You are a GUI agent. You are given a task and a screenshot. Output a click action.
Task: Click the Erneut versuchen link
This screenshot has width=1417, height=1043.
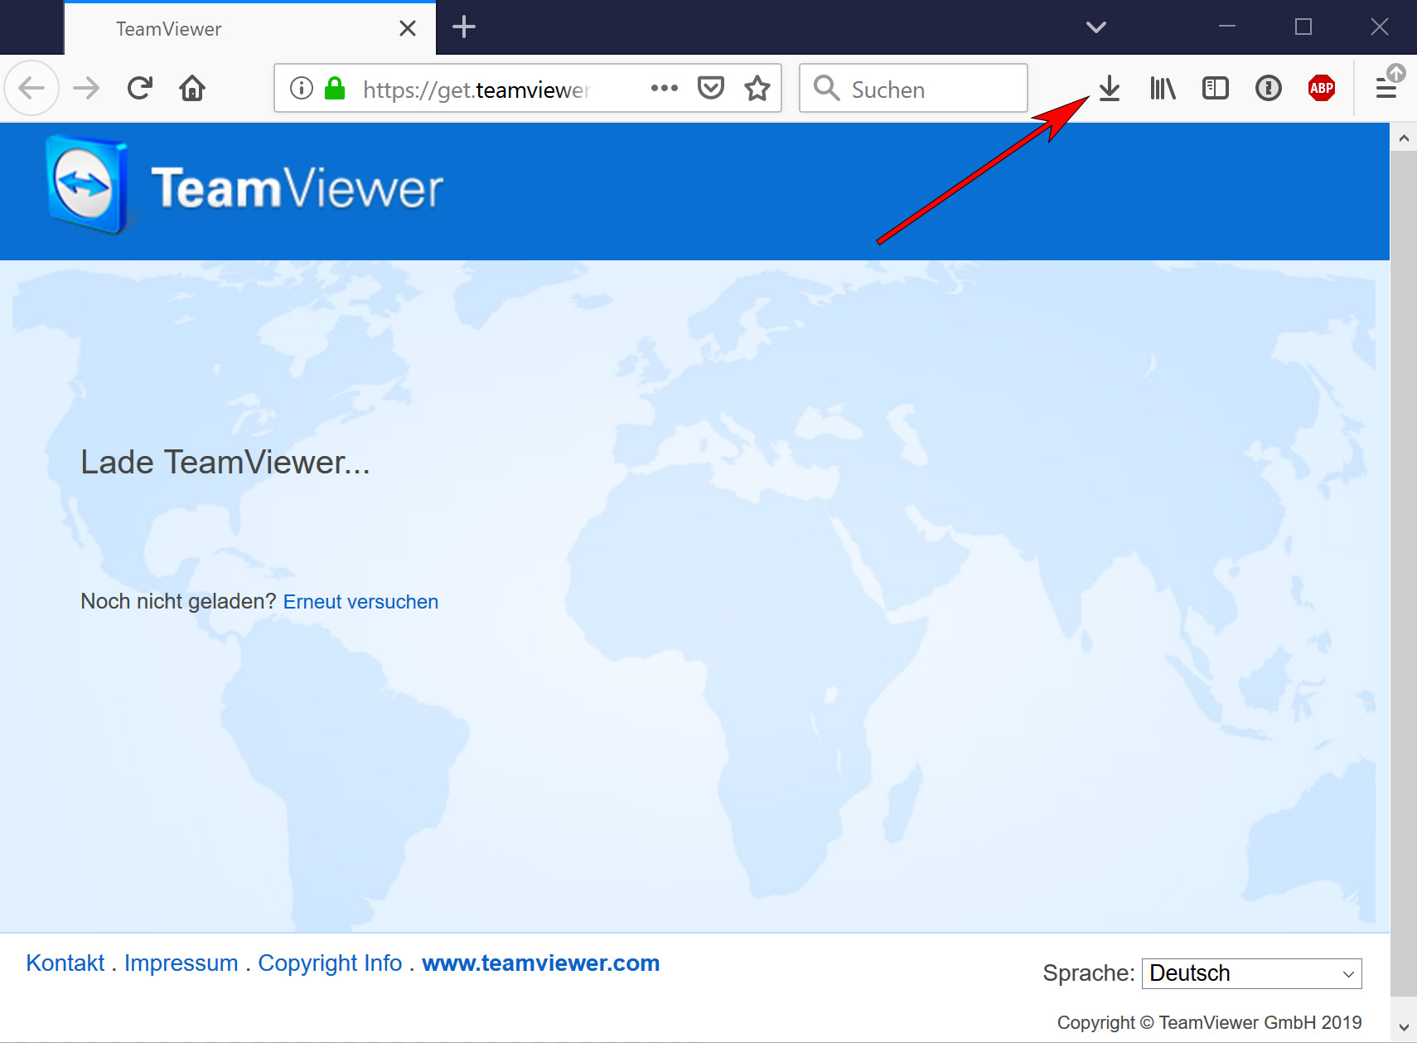click(x=360, y=602)
